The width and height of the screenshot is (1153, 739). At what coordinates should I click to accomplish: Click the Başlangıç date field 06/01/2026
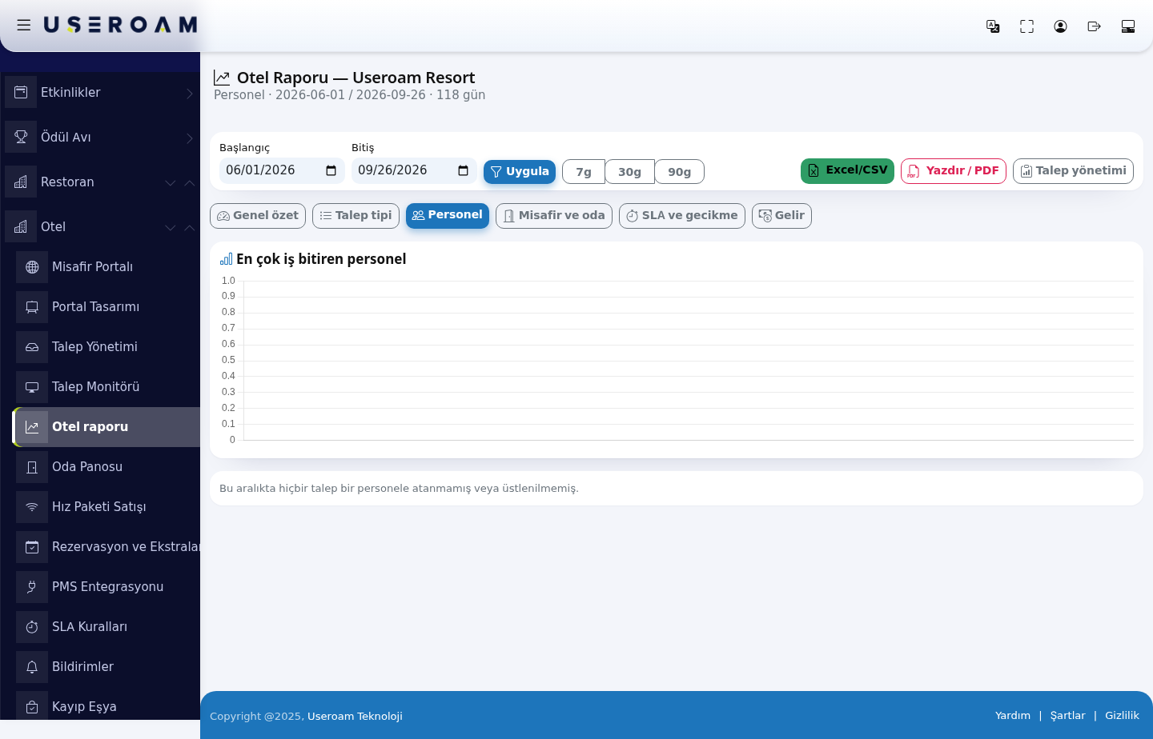click(282, 170)
